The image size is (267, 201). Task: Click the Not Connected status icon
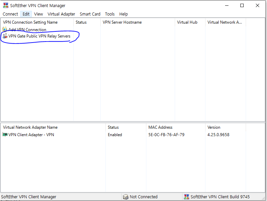pyautogui.click(x=125, y=197)
